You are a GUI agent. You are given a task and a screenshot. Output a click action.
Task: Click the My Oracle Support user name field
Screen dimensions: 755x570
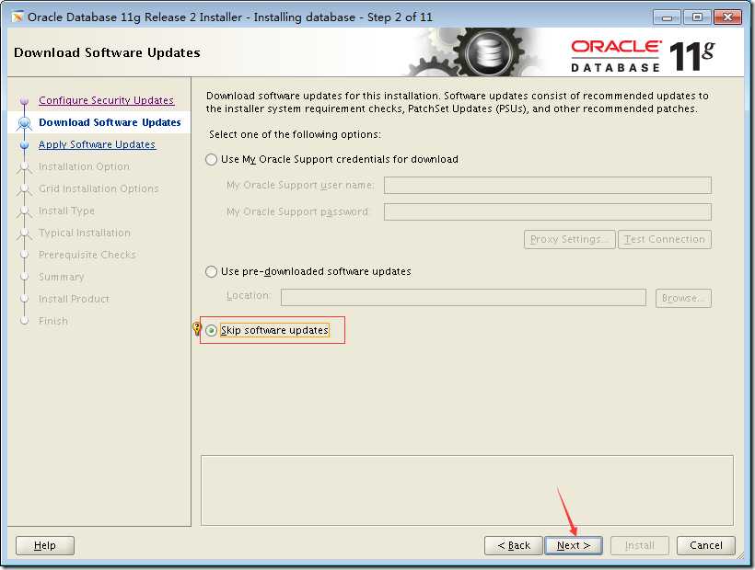point(548,185)
